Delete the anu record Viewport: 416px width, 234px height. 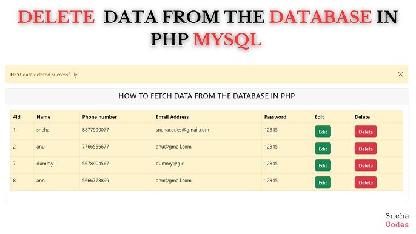[x=366, y=149]
